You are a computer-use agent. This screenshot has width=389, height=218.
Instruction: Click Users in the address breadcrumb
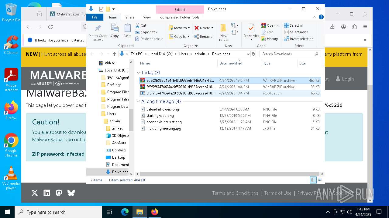click(183, 54)
